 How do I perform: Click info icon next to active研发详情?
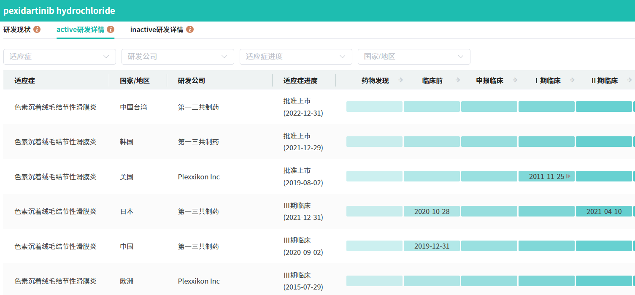111,30
